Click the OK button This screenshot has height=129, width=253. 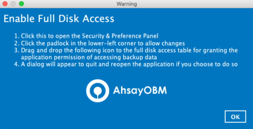tap(235, 117)
